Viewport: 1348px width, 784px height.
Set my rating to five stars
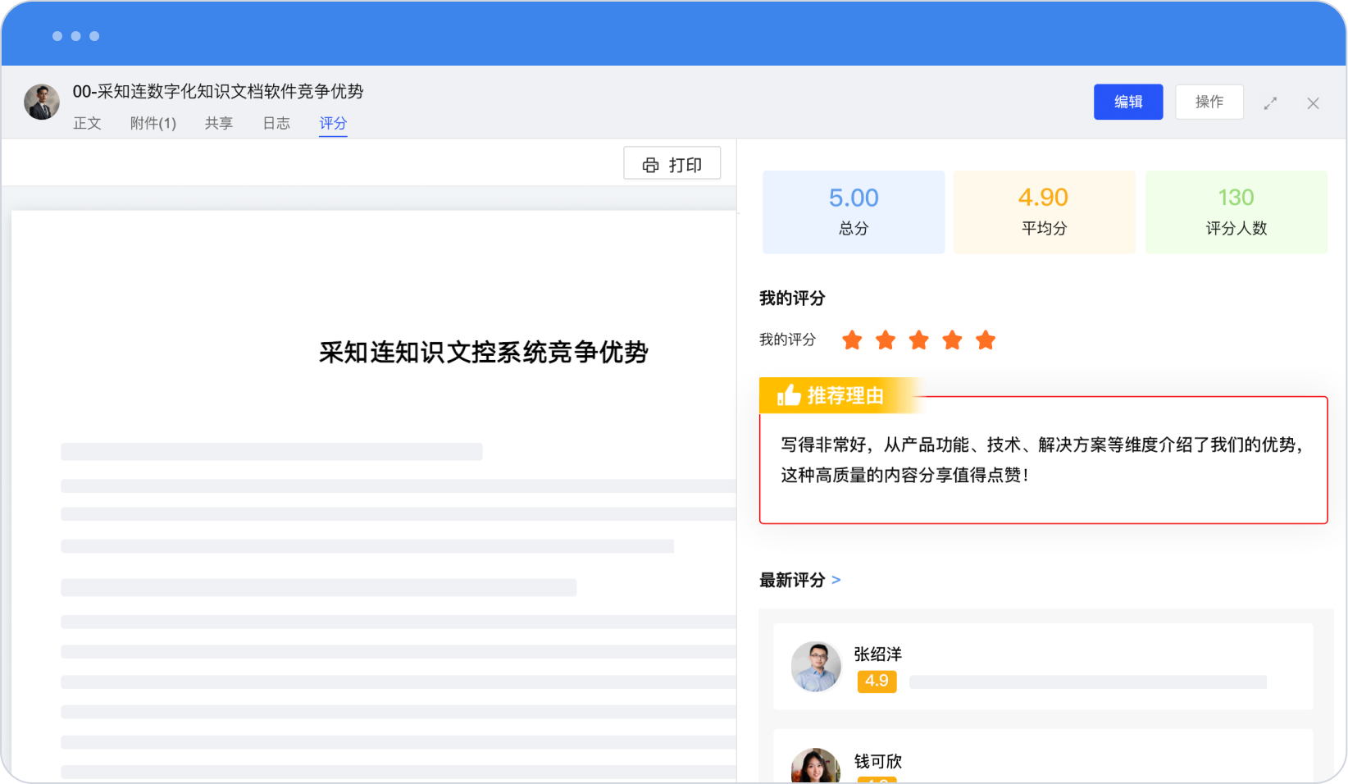tap(986, 340)
